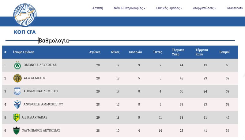245x140 pixels.
Task: Click the Νίκες column header
Action: (115, 52)
